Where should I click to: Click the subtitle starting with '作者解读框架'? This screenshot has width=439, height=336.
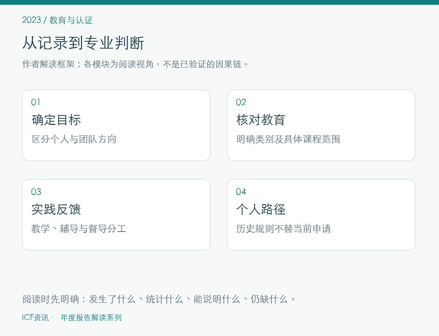(x=136, y=64)
